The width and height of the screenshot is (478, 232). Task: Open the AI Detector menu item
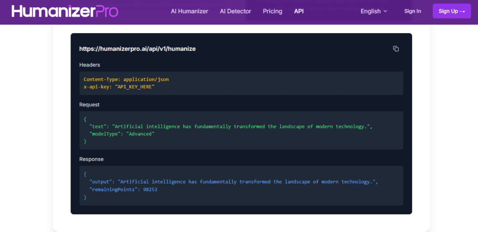[235, 11]
